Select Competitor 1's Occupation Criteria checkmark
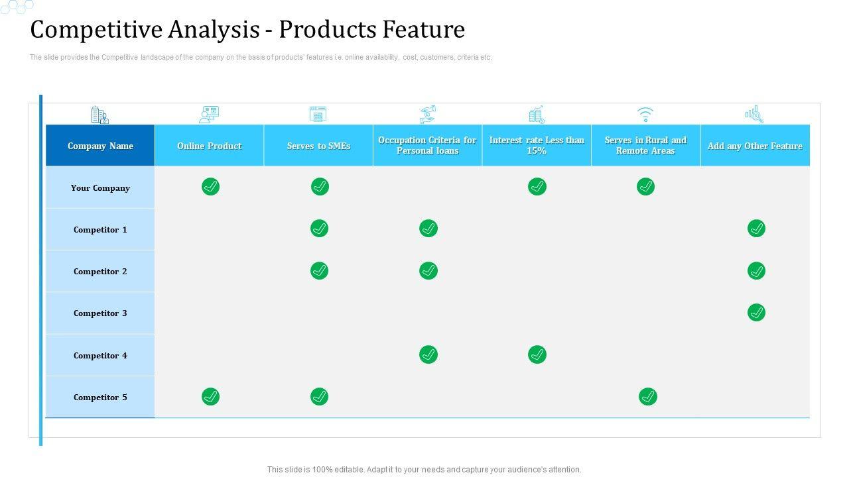The height and width of the screenshot is (477, 849). (428, 229)
